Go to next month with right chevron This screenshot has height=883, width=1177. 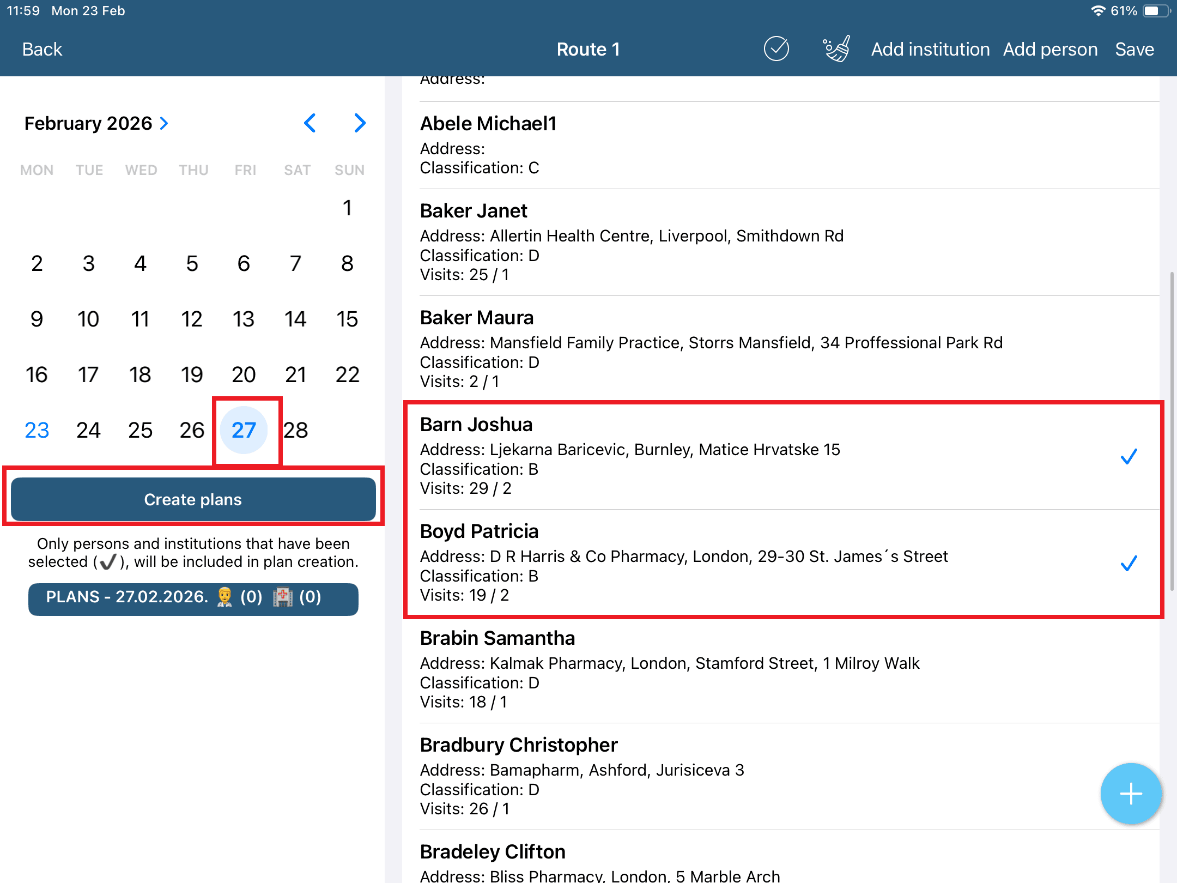(x=360, y=123)
